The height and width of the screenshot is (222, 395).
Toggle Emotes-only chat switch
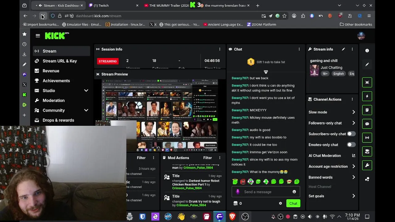(x=351, y=145)
